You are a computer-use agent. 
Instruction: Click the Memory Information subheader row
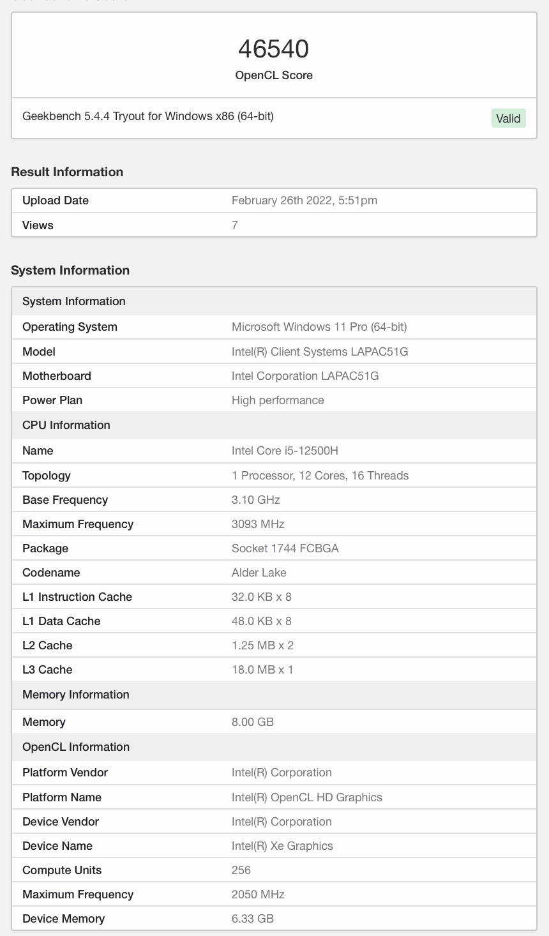coord(76,695)
